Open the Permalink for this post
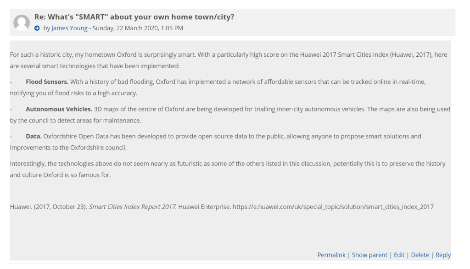 tap(331, 255)
